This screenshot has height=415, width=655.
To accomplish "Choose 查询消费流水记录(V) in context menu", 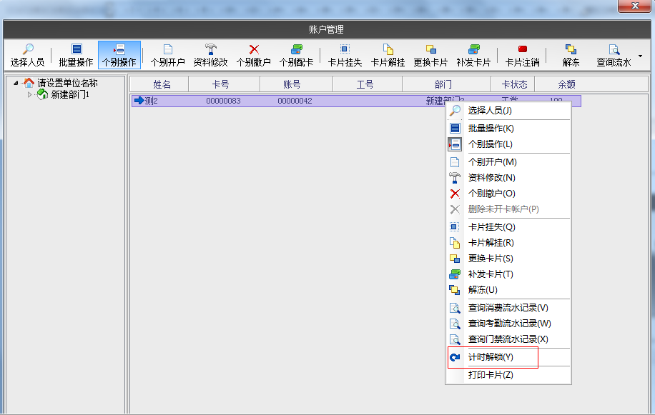I will (508, 308).
